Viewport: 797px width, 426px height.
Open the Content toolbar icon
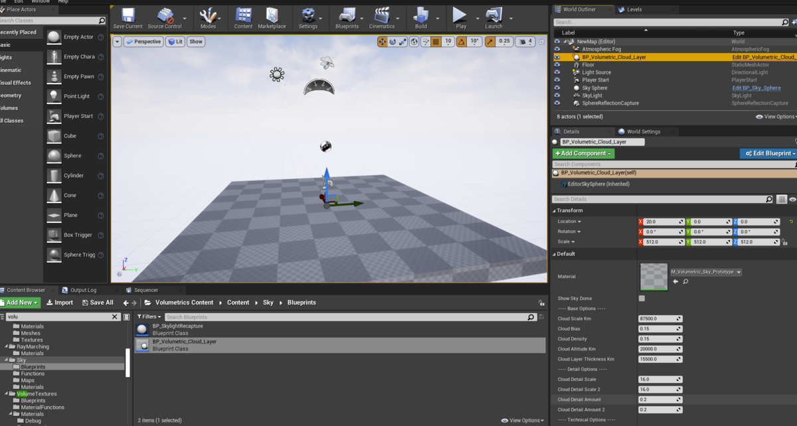243,18
